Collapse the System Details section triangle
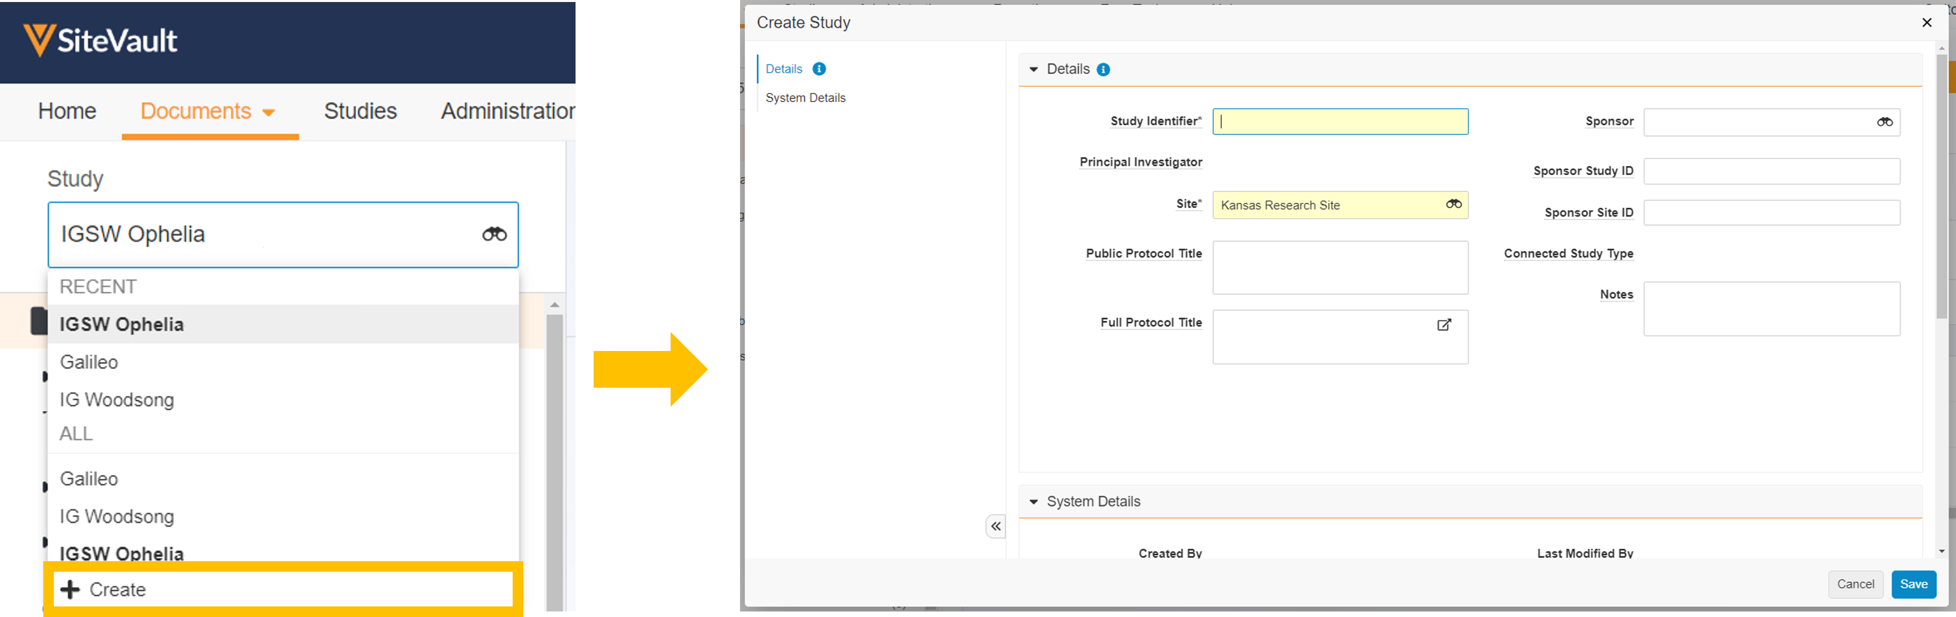Image resolution: width=1956 pixels, height=617 pixels. [1033, 502]
